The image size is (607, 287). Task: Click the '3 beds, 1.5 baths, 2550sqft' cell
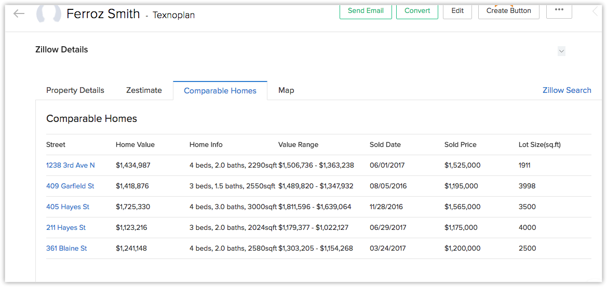232,186
